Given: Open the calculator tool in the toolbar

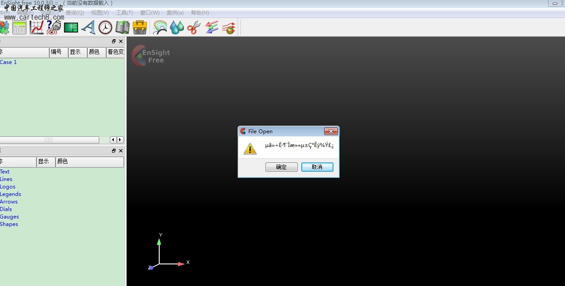Looking at the screenshot, I should click(x=19, y=28).
